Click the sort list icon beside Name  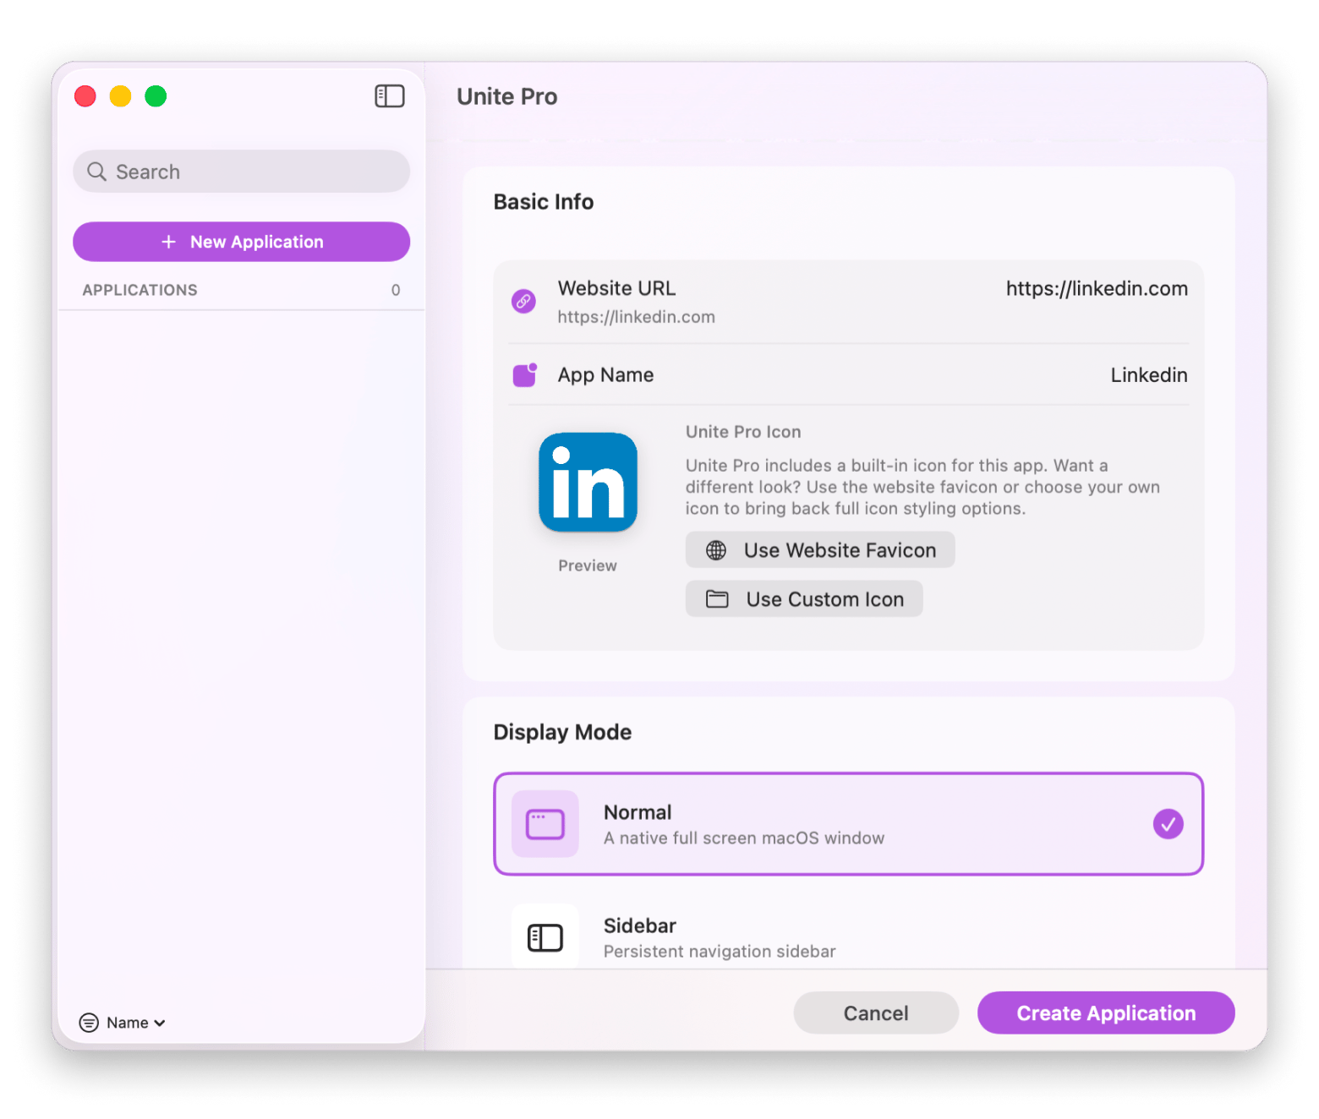click(89, 1023)
